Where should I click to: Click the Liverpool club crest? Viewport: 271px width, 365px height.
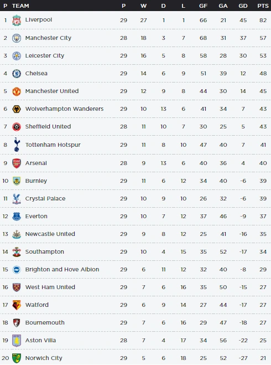[17, 20]
